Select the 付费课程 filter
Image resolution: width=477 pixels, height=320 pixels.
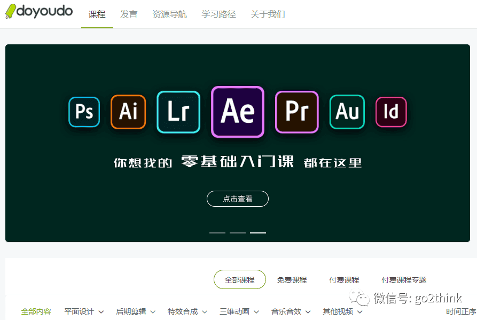344,280
